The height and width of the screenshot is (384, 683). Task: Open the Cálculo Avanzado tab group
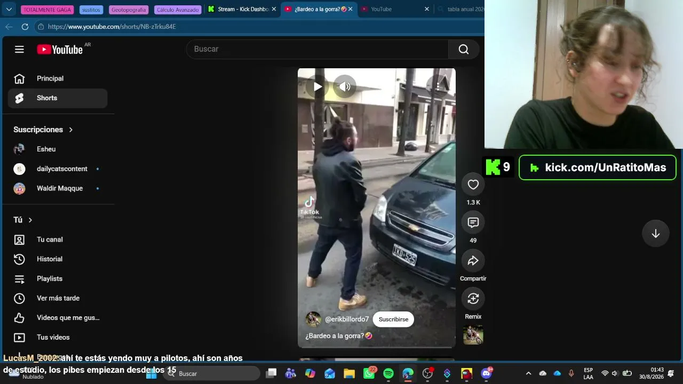pyautogui.click(x=178, y=10)
